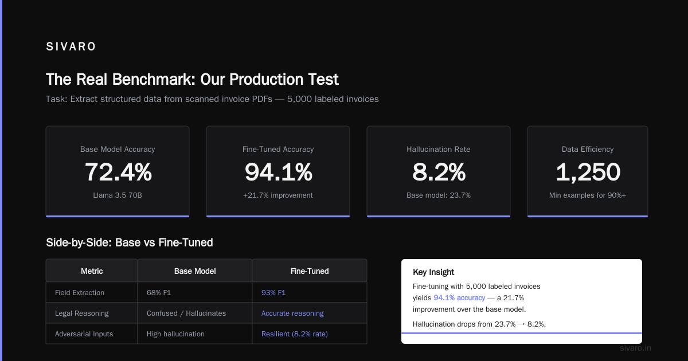This screenshot has height=361, width=688.
Task: Click the 'Hallucination Rate' card label
Action: click(439, 149)
